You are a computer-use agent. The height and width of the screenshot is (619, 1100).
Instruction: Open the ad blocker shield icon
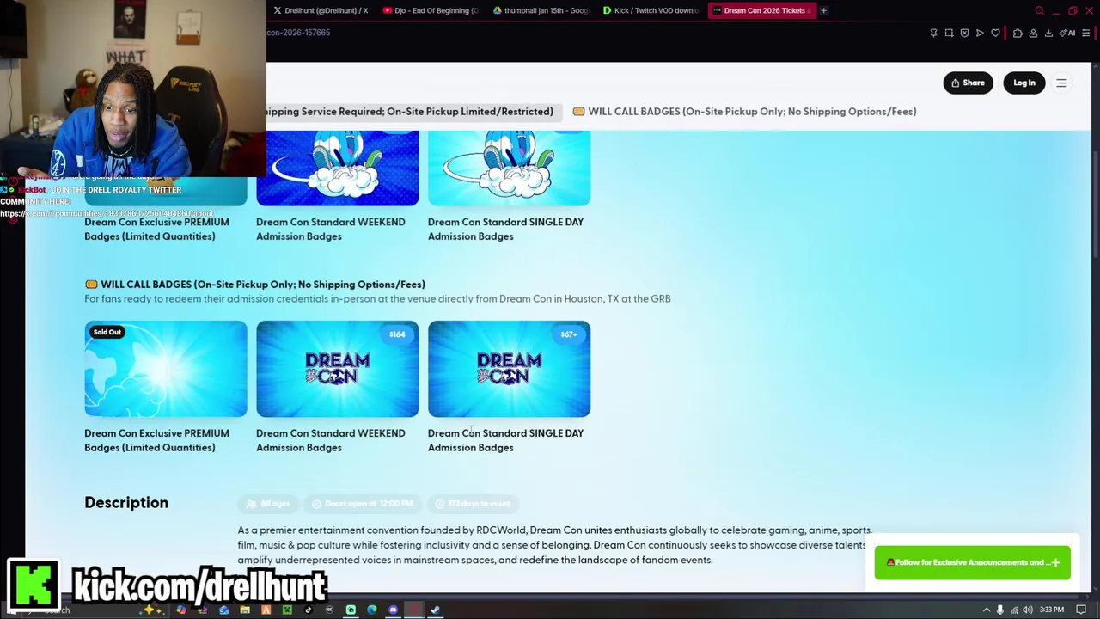[x=964, y=33]
